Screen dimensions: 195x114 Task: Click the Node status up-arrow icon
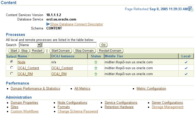96,62
